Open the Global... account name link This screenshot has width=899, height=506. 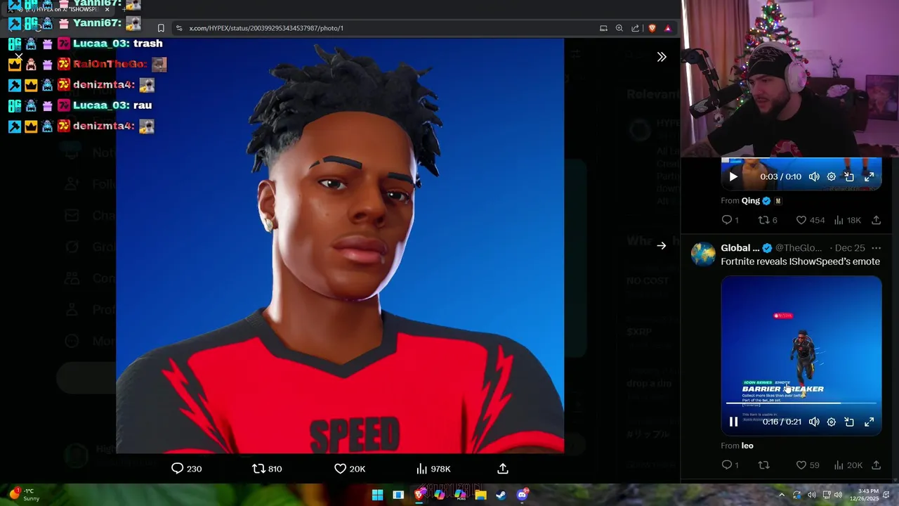[x=740, y=248]
